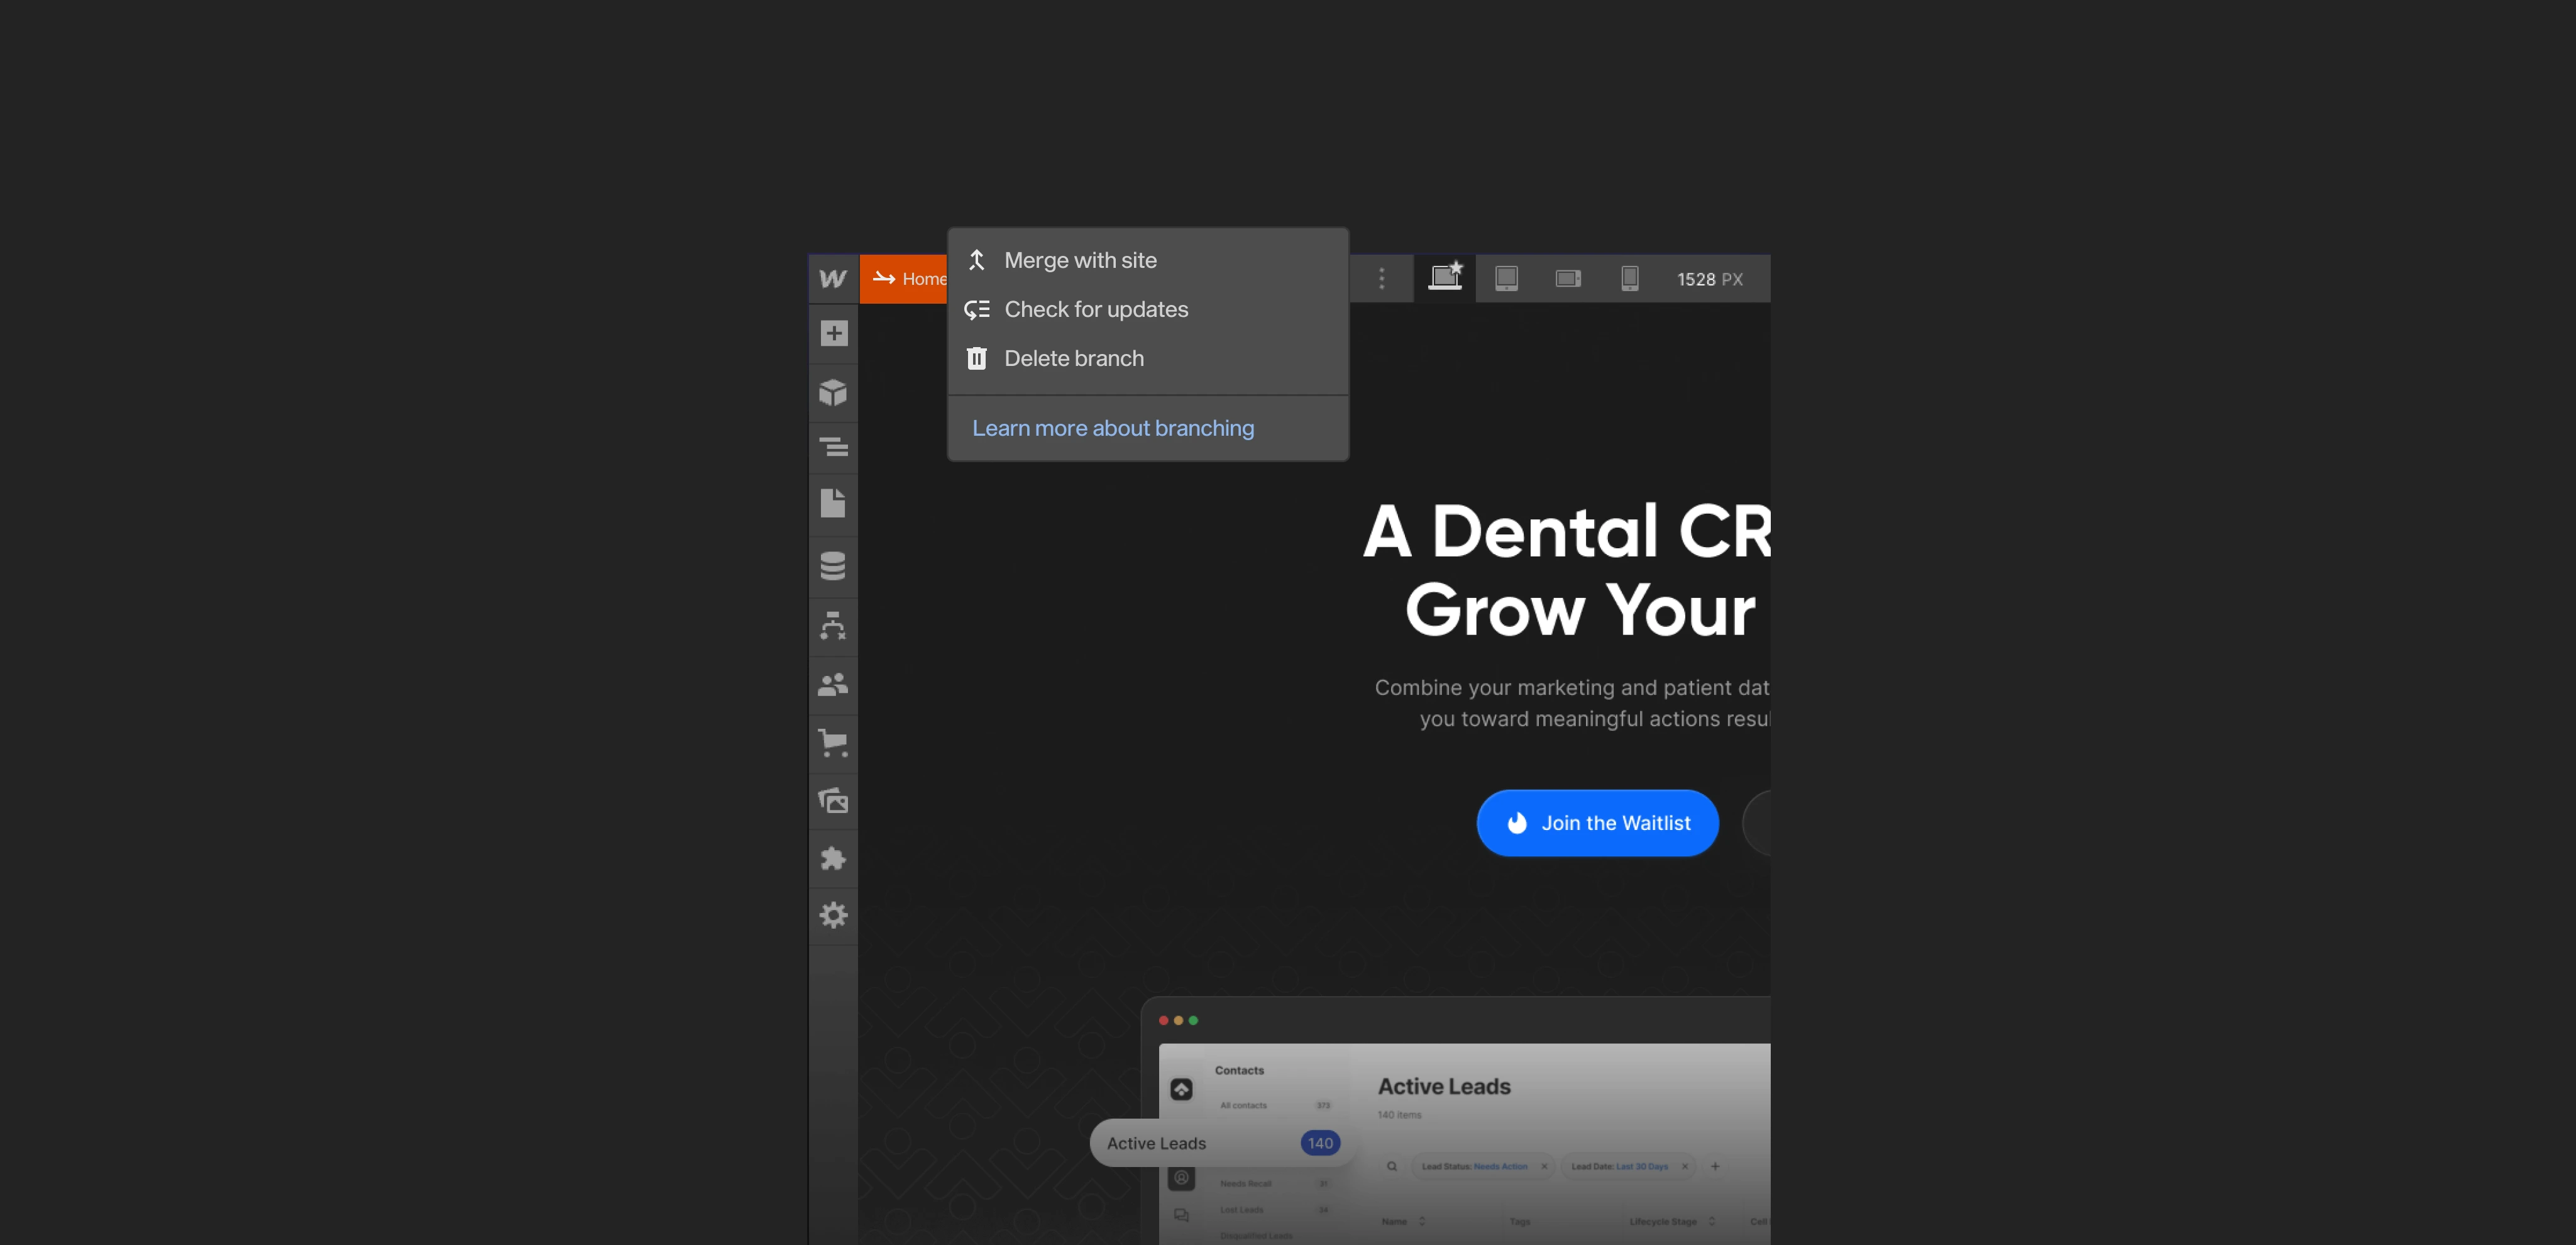The width and height of the screenshot is (2576, 1245).
Task: Switch to mobile landscape breakpoint
Action: tap(1568, 279)
